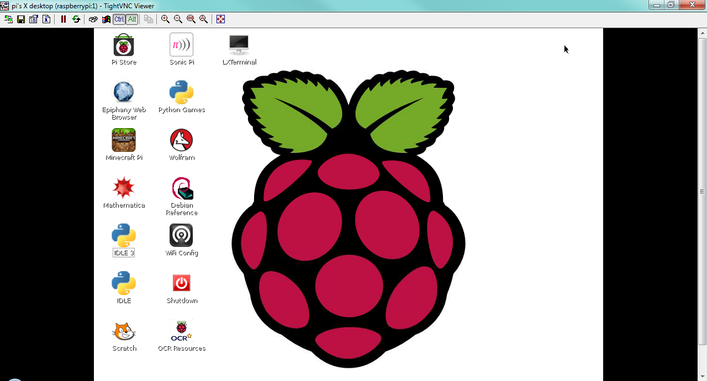This screenshot has height=381, width=707.
Task: Request full screen refresh
Action: (x=76, y=19)
